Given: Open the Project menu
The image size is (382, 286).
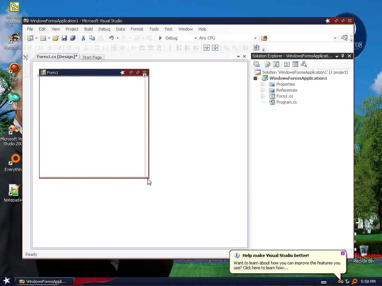Looking at the screenshot, I should point(72,29).
